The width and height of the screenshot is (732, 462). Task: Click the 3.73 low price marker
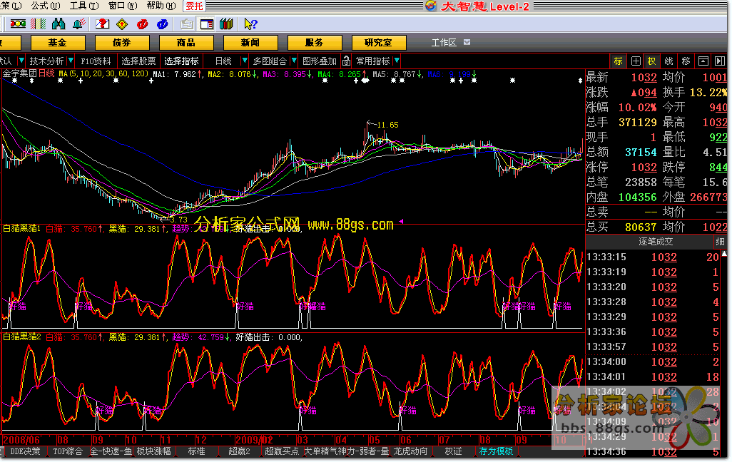(179, 220)
